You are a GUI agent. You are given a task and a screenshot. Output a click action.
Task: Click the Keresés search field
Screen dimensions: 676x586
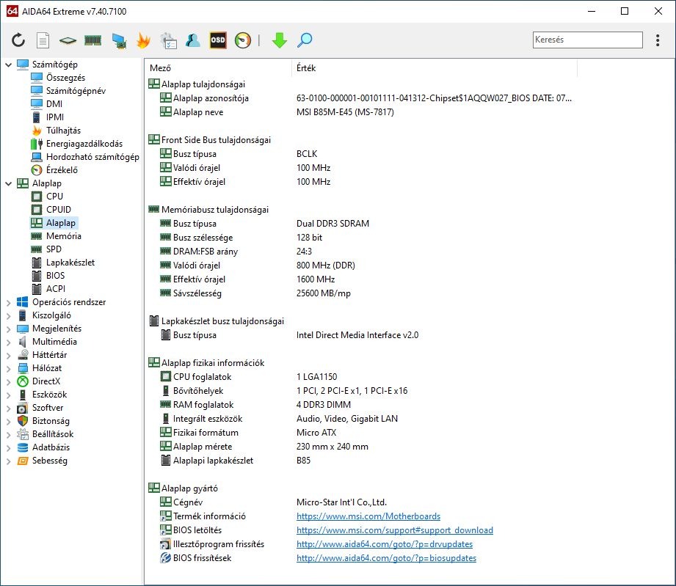pos(587,40)
